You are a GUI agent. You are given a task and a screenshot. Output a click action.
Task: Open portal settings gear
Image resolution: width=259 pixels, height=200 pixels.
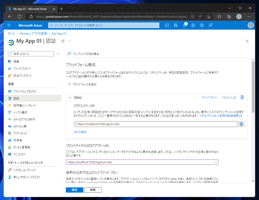point(193,25)
